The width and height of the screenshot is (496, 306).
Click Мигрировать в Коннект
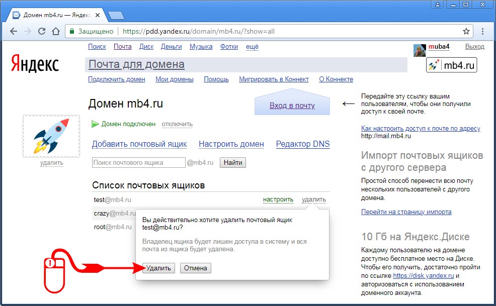pos(274,79)
